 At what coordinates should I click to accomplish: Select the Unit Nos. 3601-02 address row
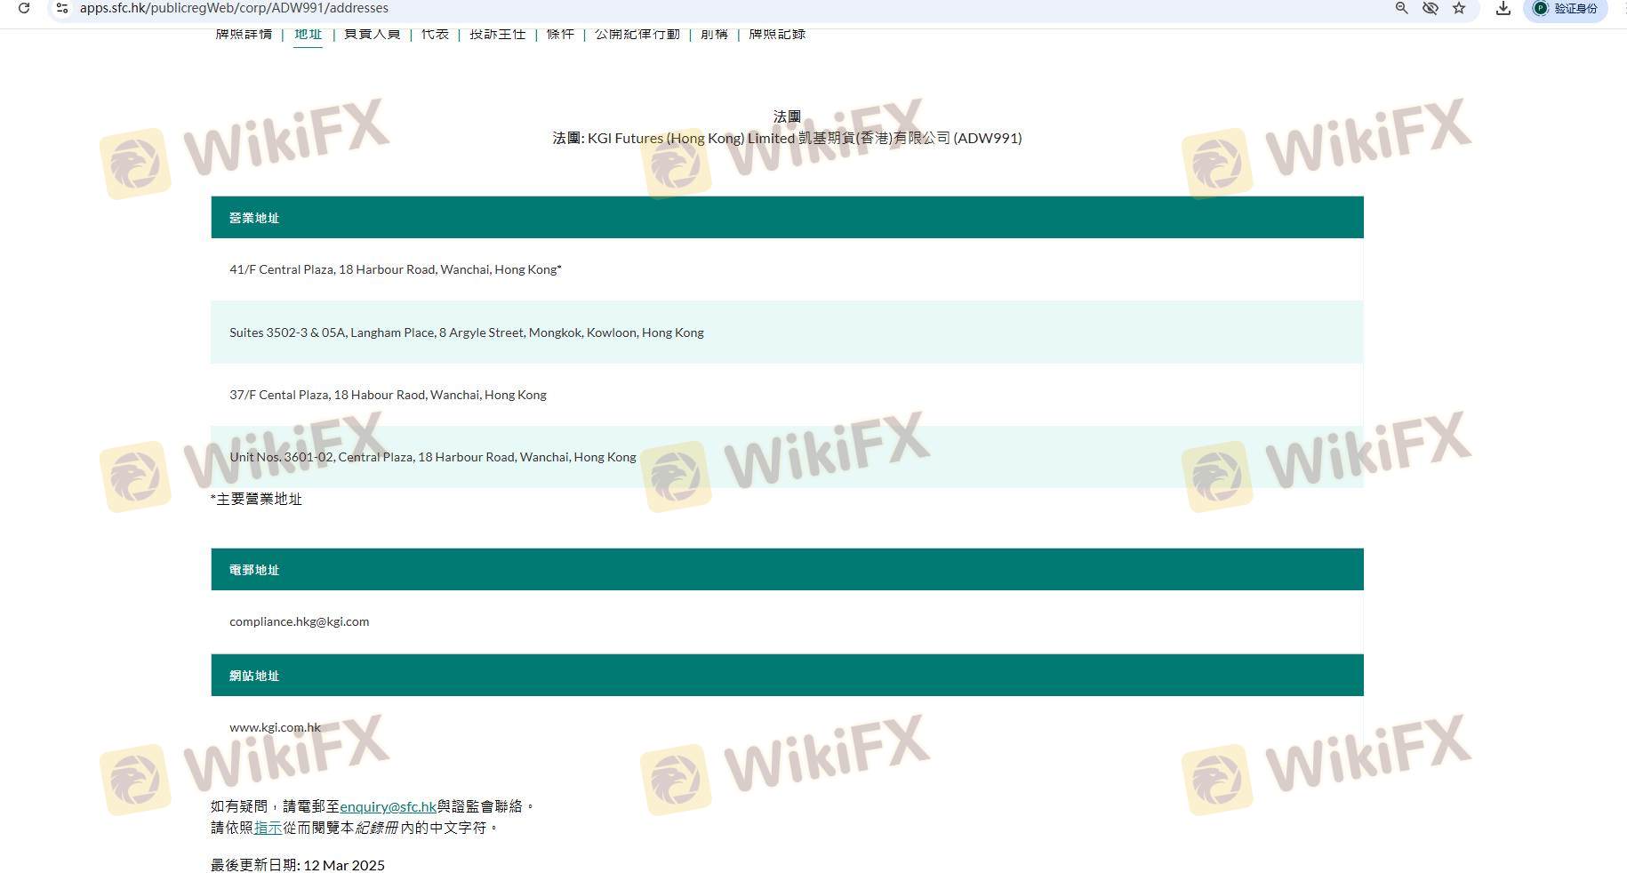(787, 457)
